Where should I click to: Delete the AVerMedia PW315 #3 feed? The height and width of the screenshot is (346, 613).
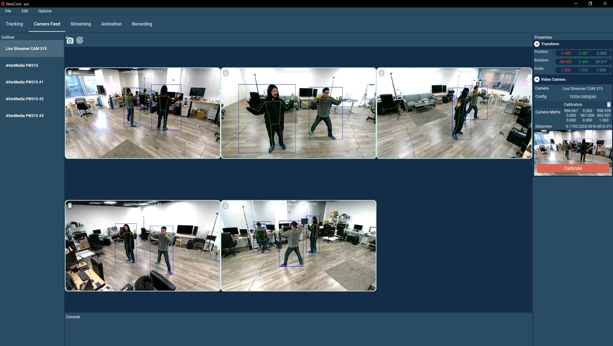click(226, 205)
